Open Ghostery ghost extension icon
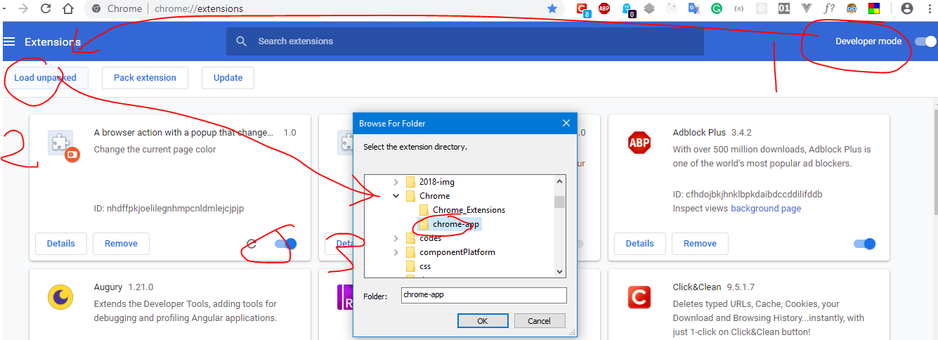 coord(627,9)
